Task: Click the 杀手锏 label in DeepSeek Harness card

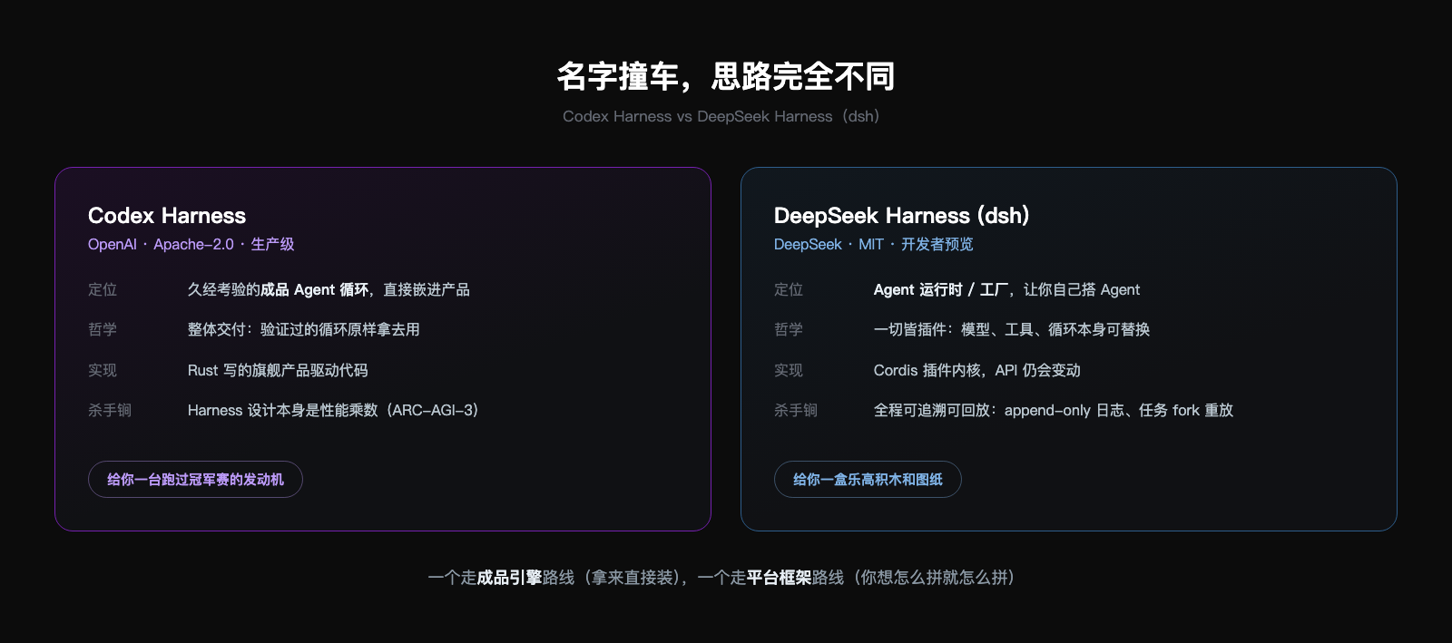Action: coord(796,410)
